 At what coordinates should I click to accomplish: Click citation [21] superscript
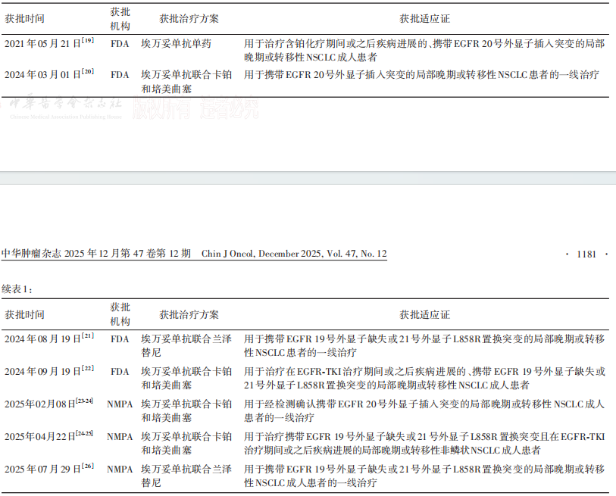pos(88,335)
